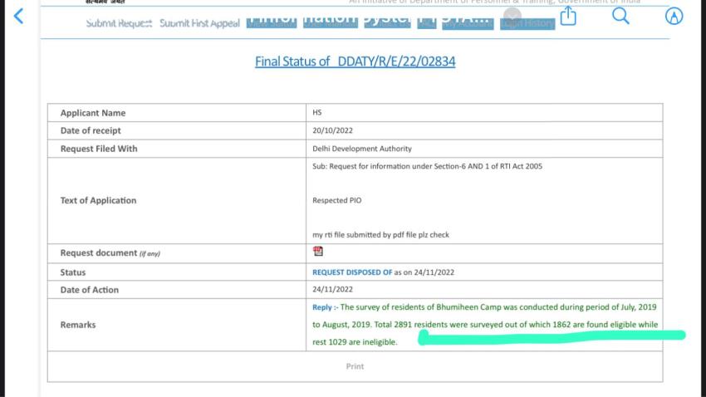The height and width of the screenshot is (397, 706).
Task: Tap the application subject line about RTI Act 2005
Action: pyautogui.click(x=427, y=166)
